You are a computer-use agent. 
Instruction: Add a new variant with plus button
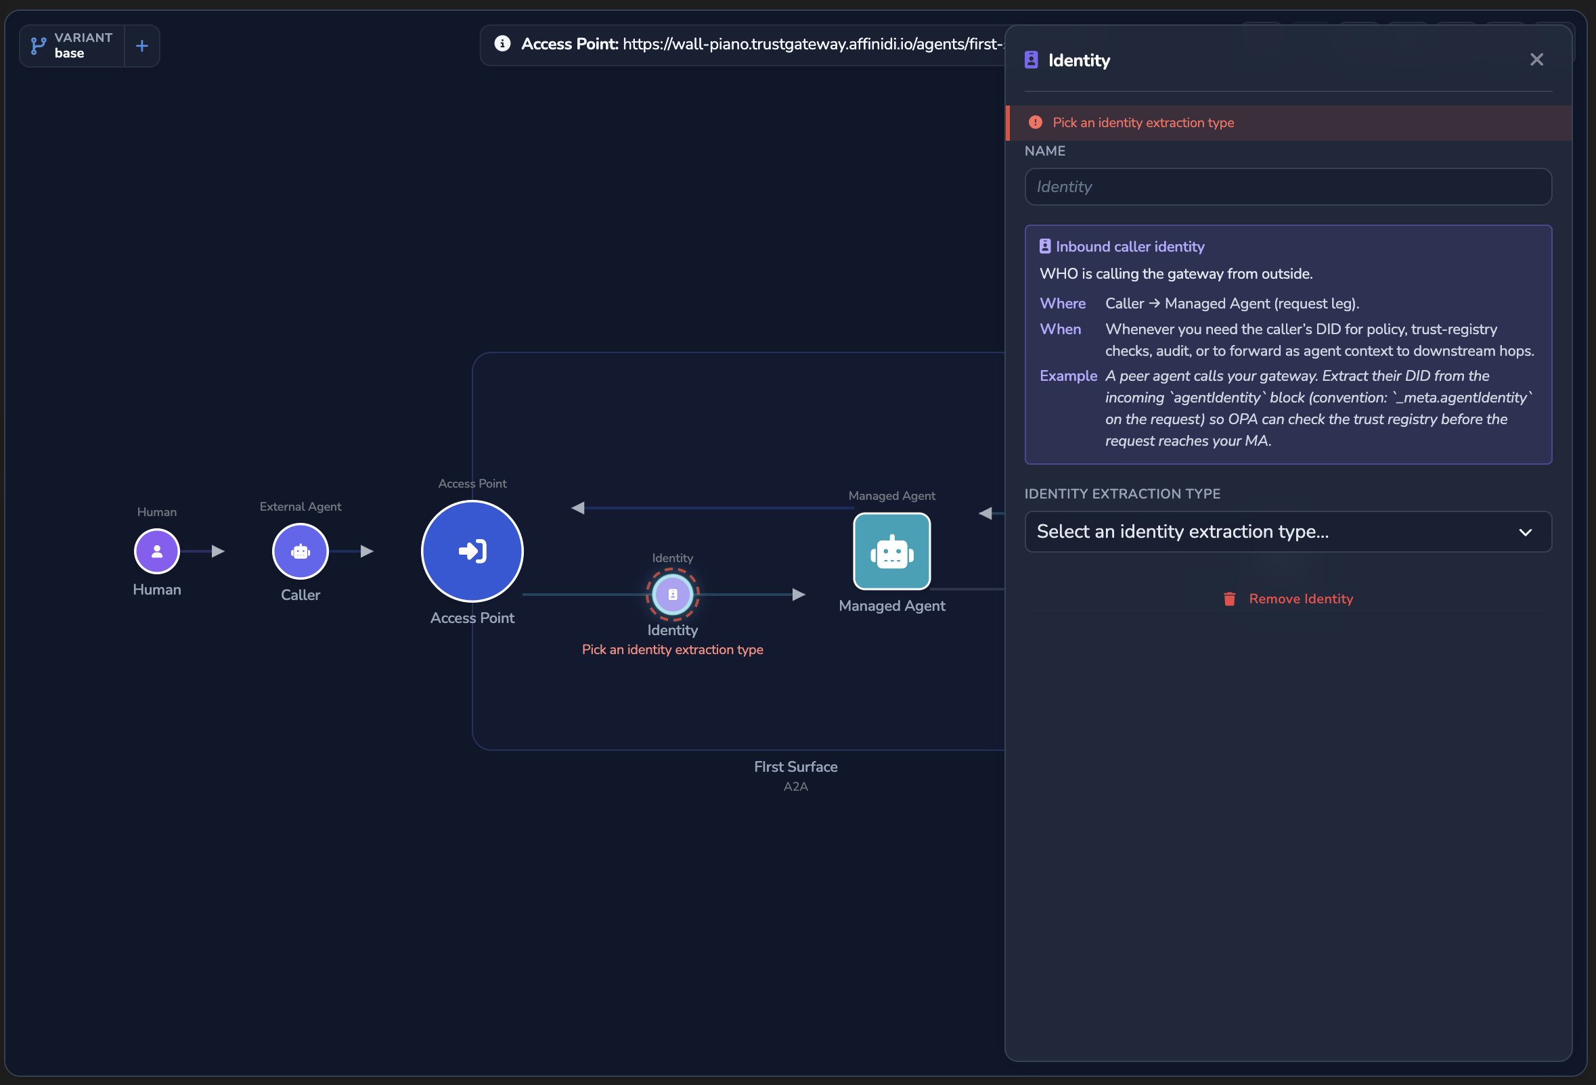tap(142, 46)
